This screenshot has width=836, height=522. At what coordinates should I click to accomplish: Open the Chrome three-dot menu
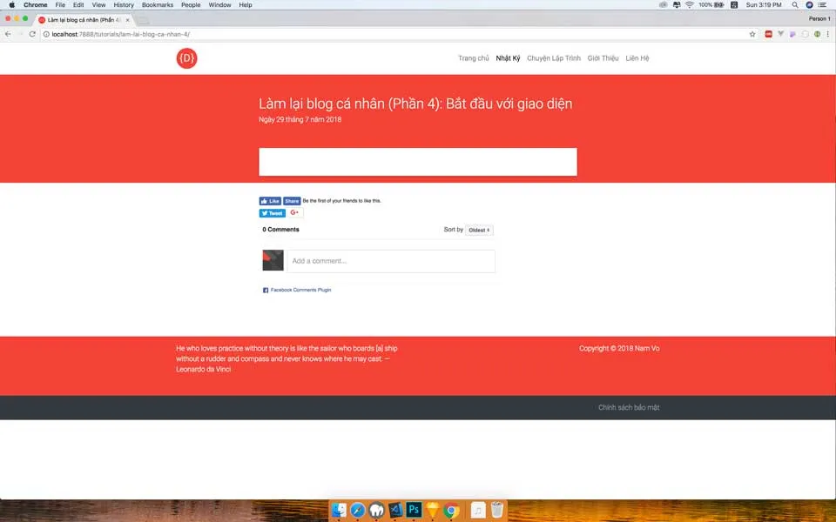click(x=828, y=34)
